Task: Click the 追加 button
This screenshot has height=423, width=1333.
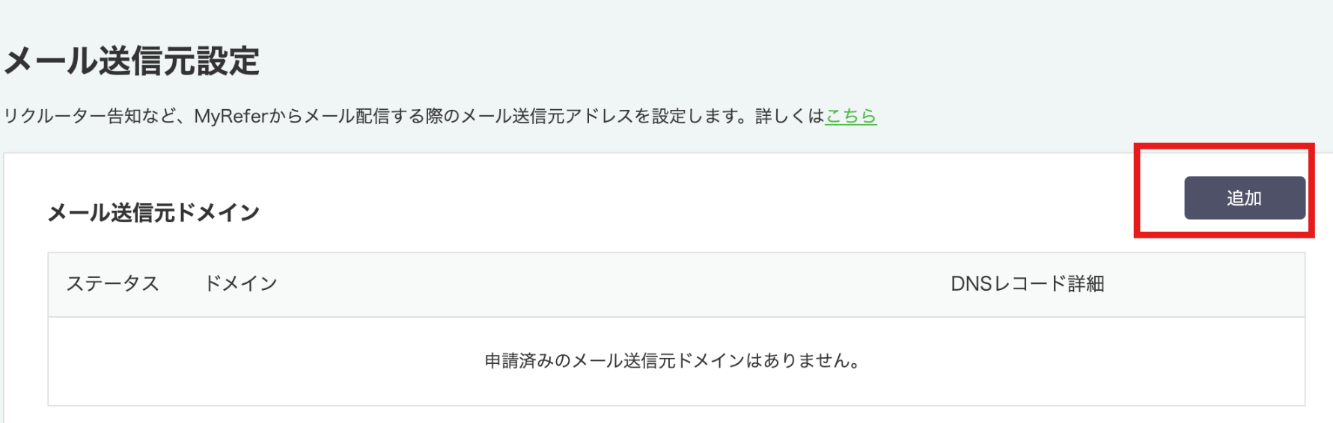Action: [1244, 198]
